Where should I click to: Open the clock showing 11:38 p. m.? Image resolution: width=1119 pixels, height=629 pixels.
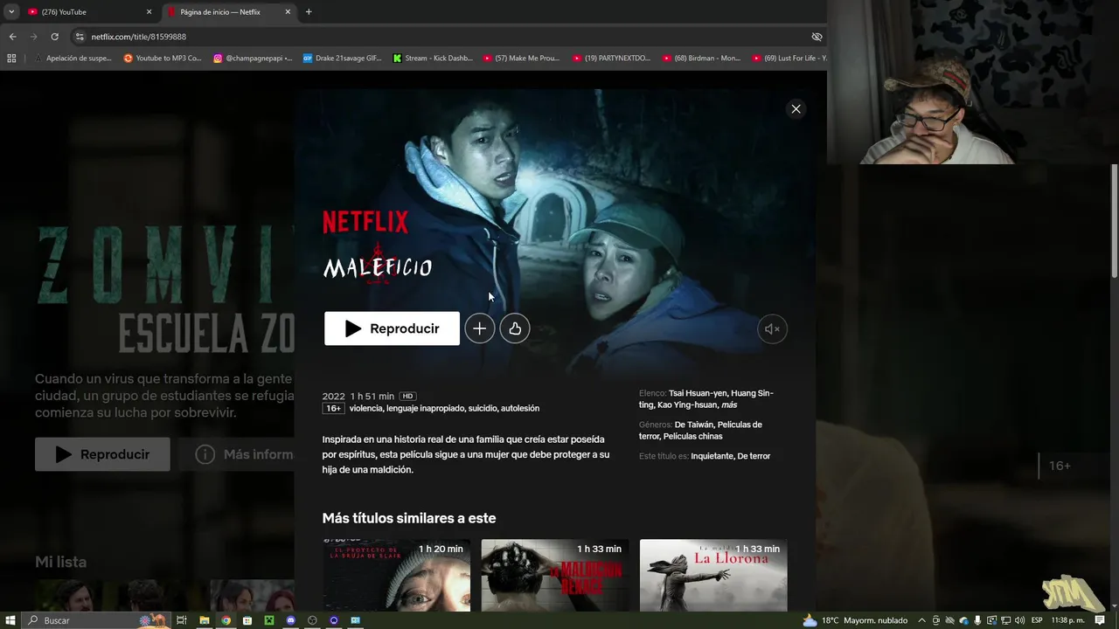click(x=1068, y=620)
